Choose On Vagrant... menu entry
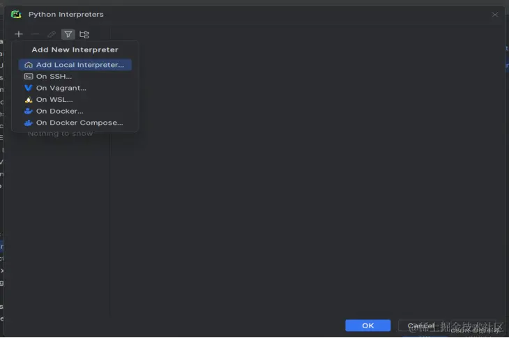The image size is (509, 338). tap(75, 88)
